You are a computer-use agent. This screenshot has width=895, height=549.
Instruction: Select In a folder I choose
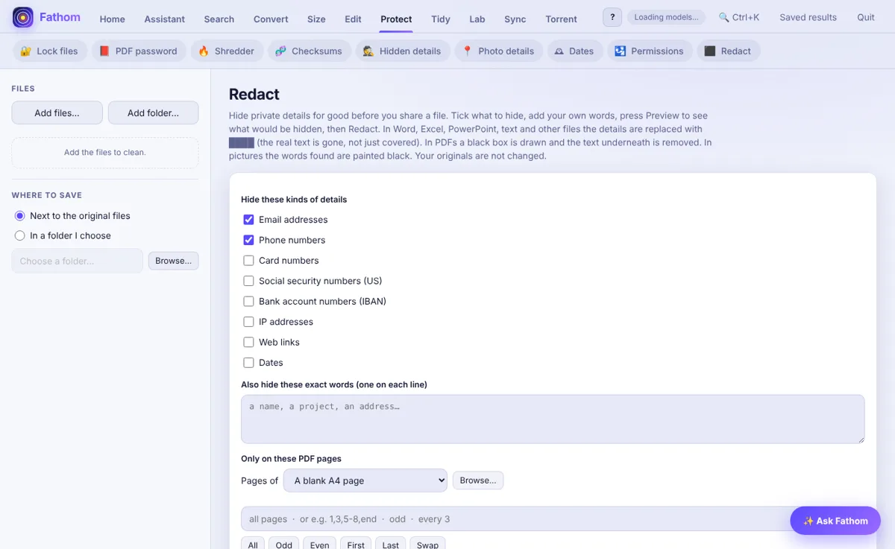tap(20, 235)
